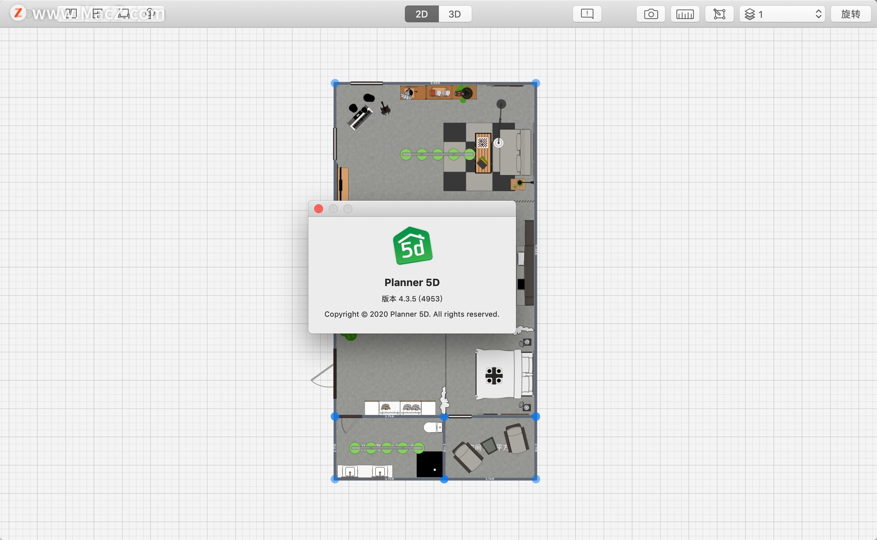Viewport: 877px width, 540px height.
Task: Select the toilet in the bathroom
Action: [433, 427]
